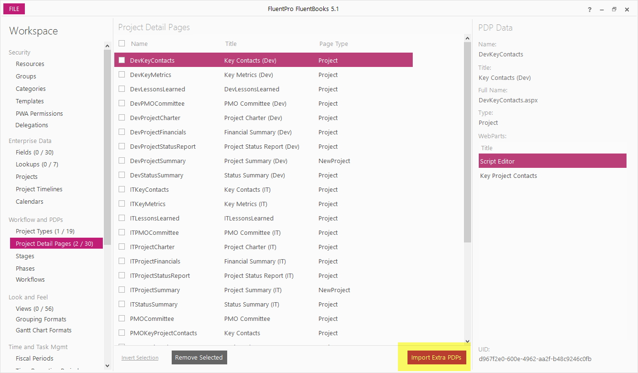Click the Remove Selected button
The height and width of the screenshot is (373, 638).
[199, 358]
